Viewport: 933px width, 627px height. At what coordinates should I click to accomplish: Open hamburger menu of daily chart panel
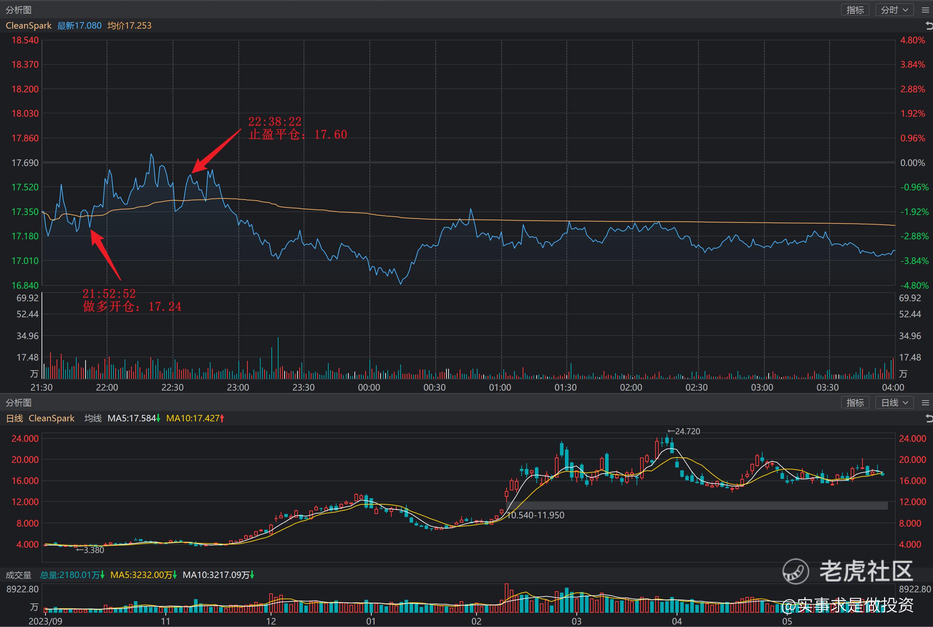click(x=925, y=403)
